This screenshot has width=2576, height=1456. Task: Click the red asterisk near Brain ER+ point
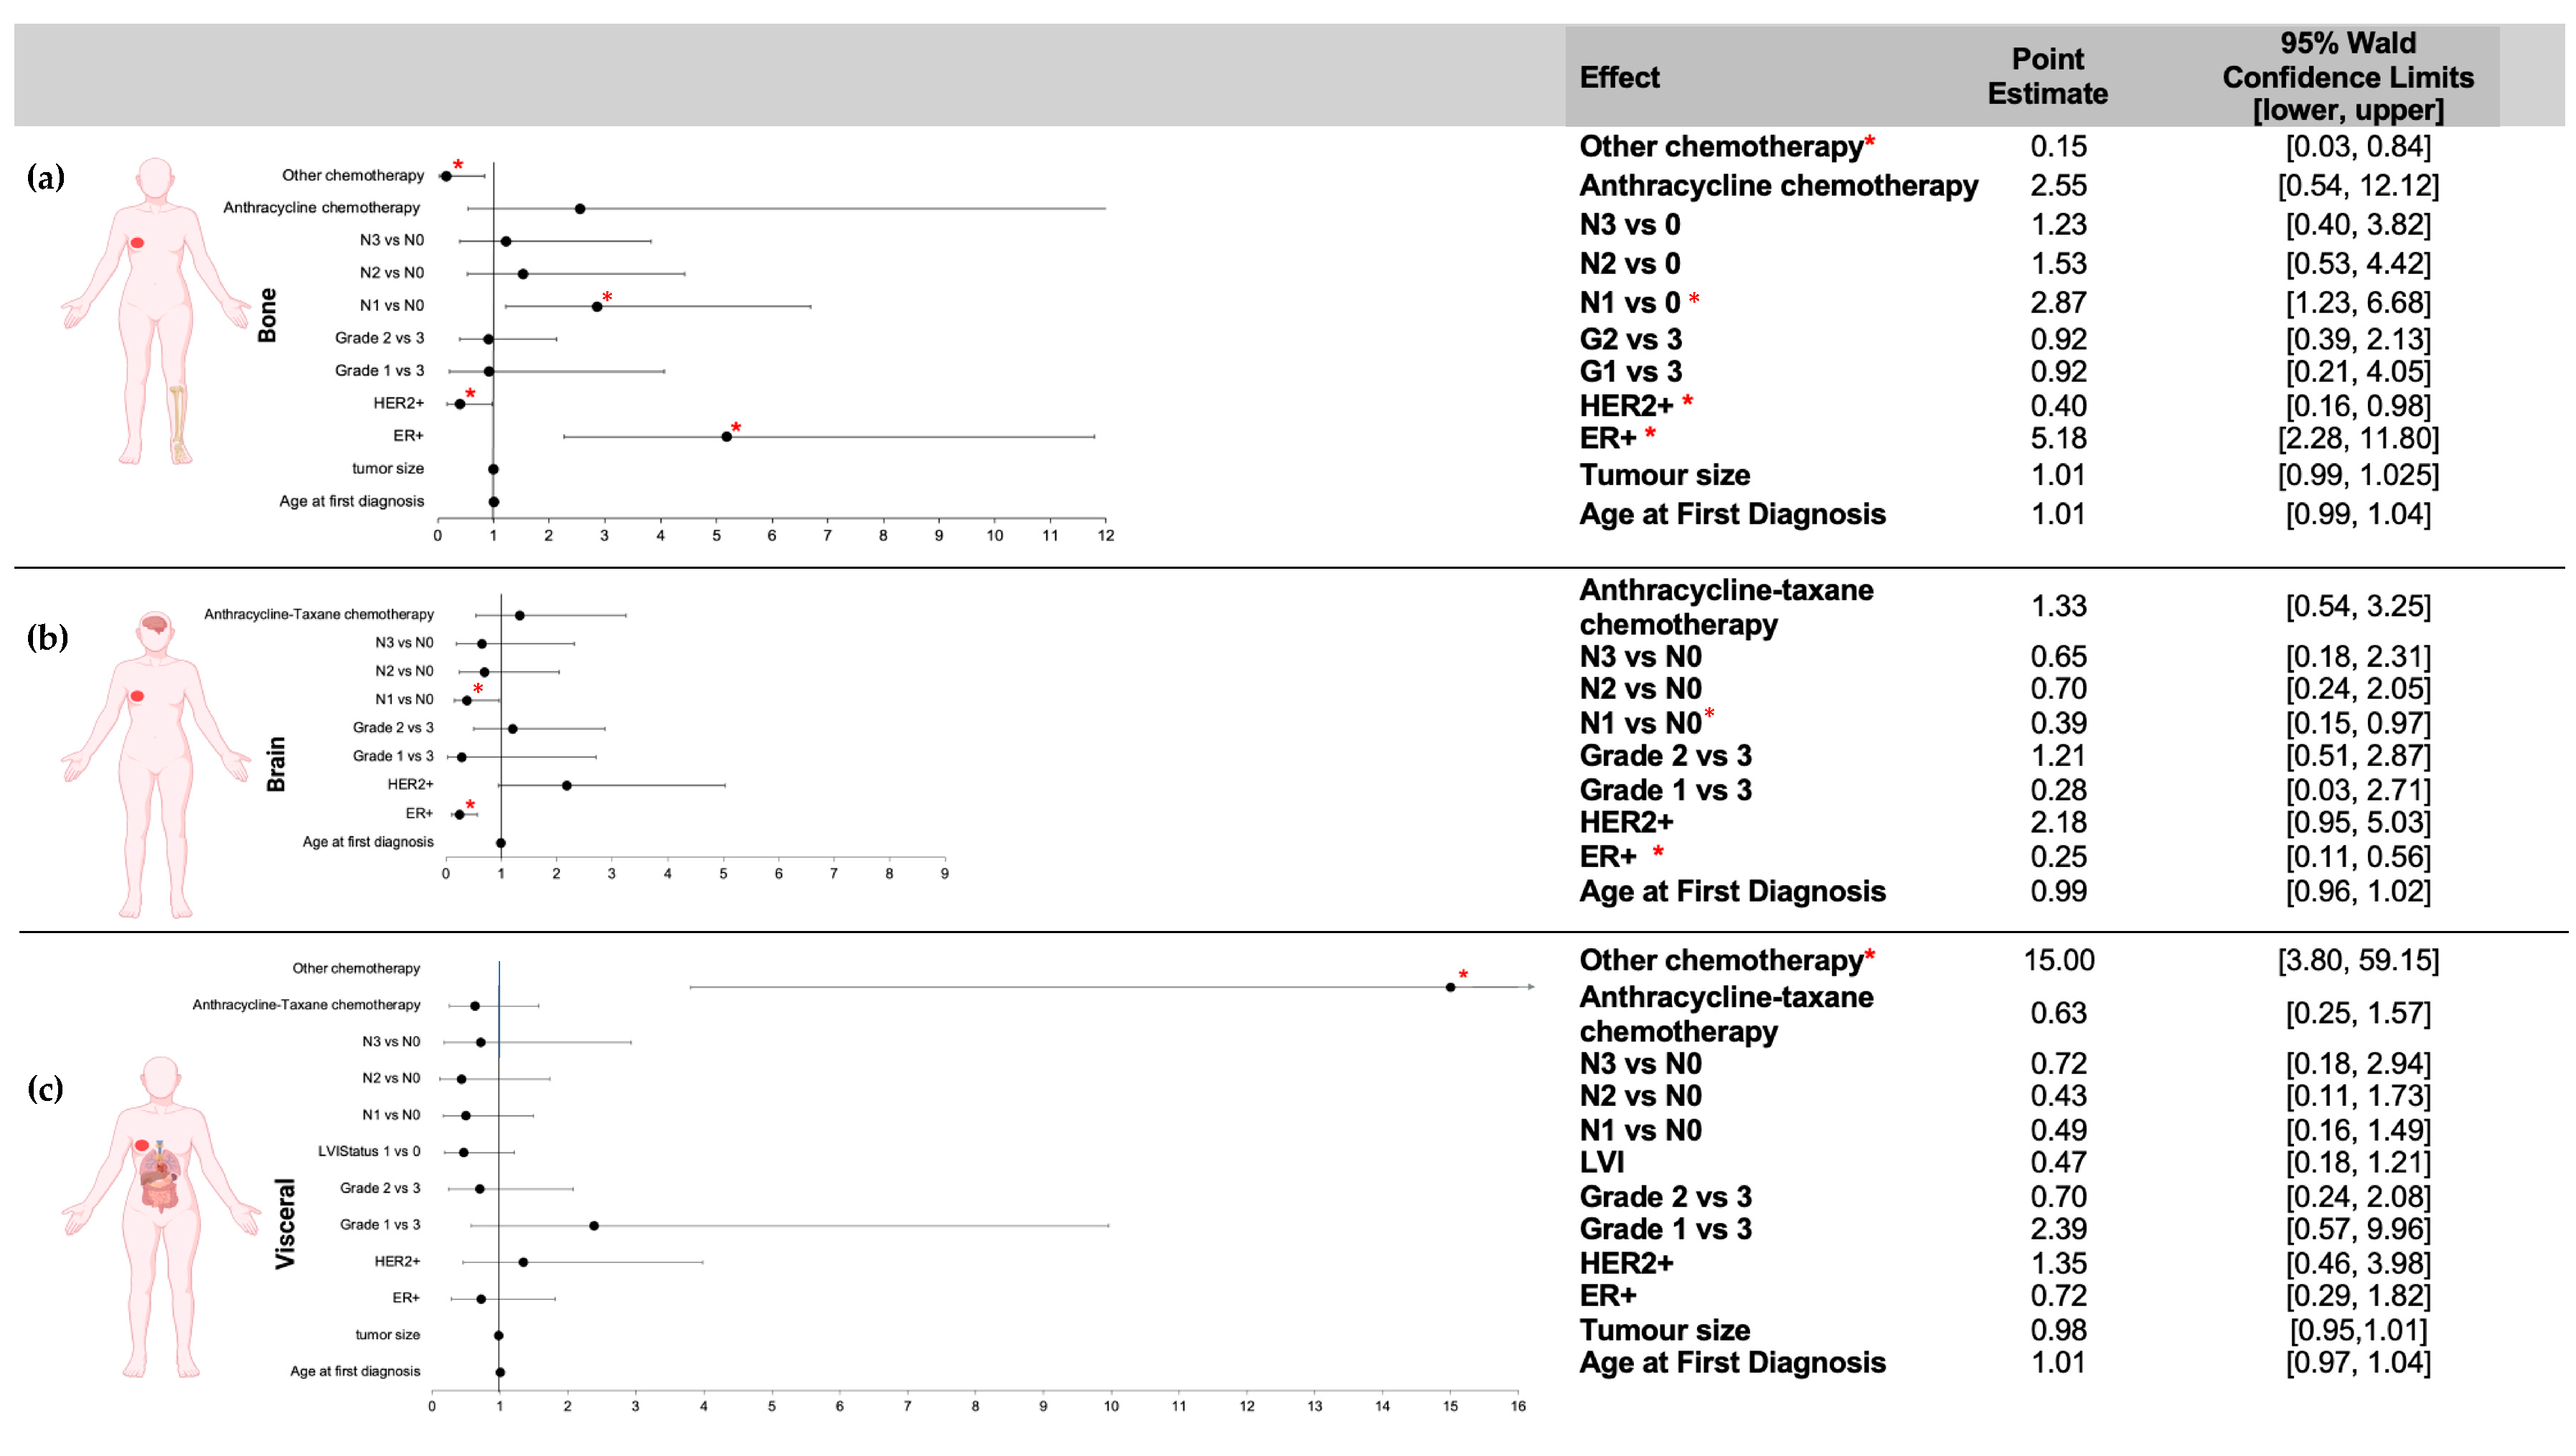tap(470, 806)
